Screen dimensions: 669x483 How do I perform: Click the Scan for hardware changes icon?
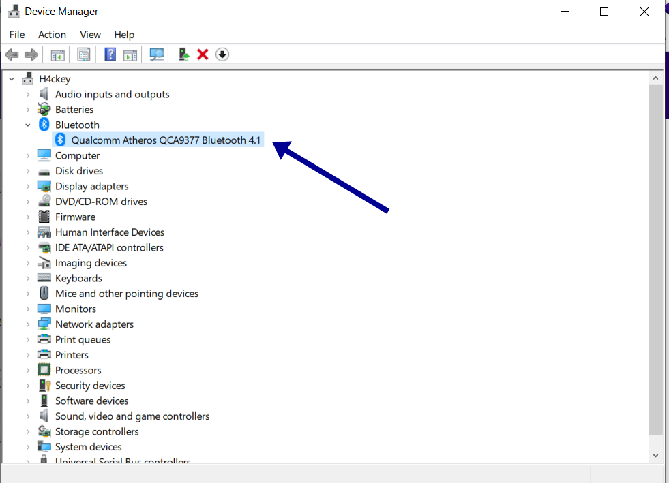tap(156, 54)
